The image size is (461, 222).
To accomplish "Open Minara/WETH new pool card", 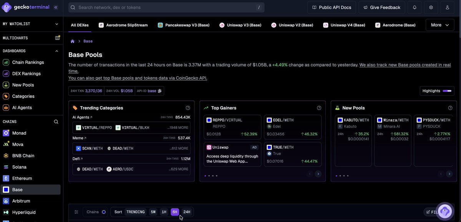I will (393, 141).
